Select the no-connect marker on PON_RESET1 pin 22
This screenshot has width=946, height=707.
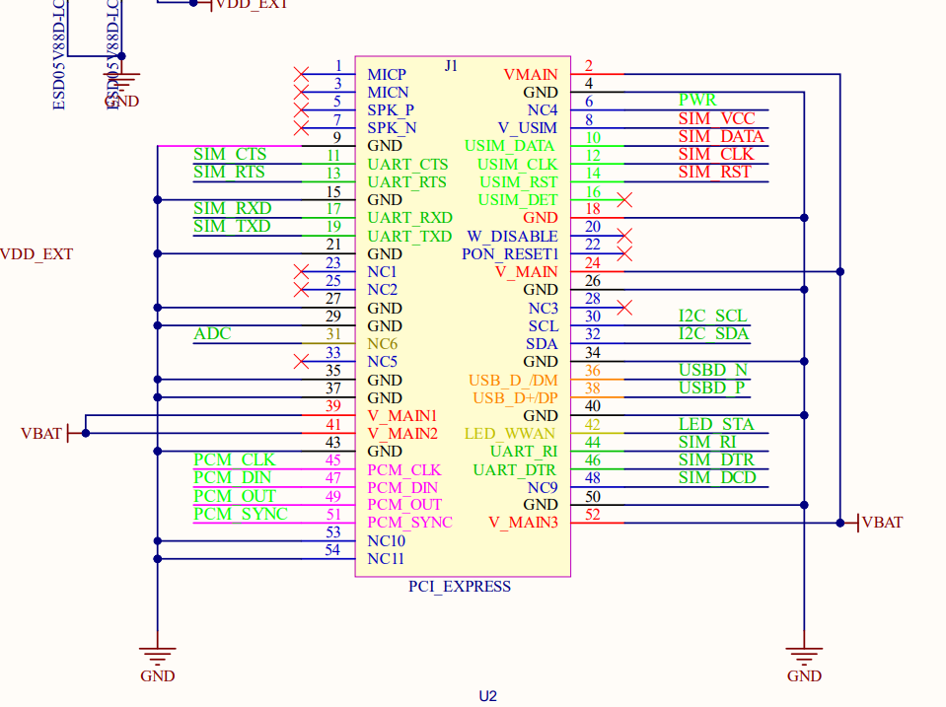[623, 253]
